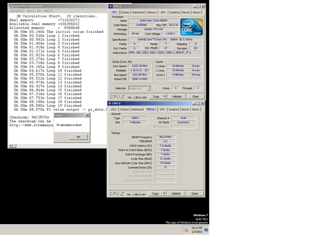This screenshot has height=249, width=311.
Task: Click the Row Refresh Cycle Time value 74 clocks
Action: tap(165, 163)
